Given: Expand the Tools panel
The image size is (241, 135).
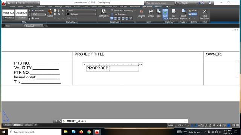Looking at the screenshot, I should (x=183, y=22).
